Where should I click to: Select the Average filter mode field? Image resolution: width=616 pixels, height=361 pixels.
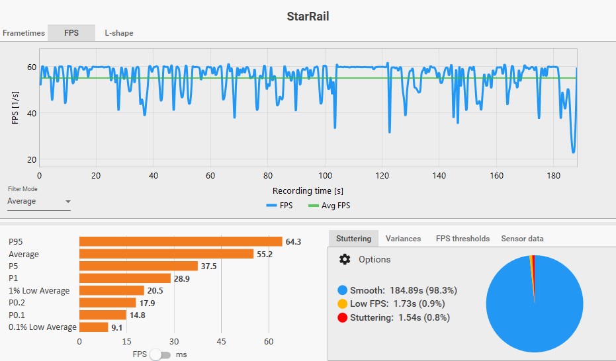click(39, 201)
